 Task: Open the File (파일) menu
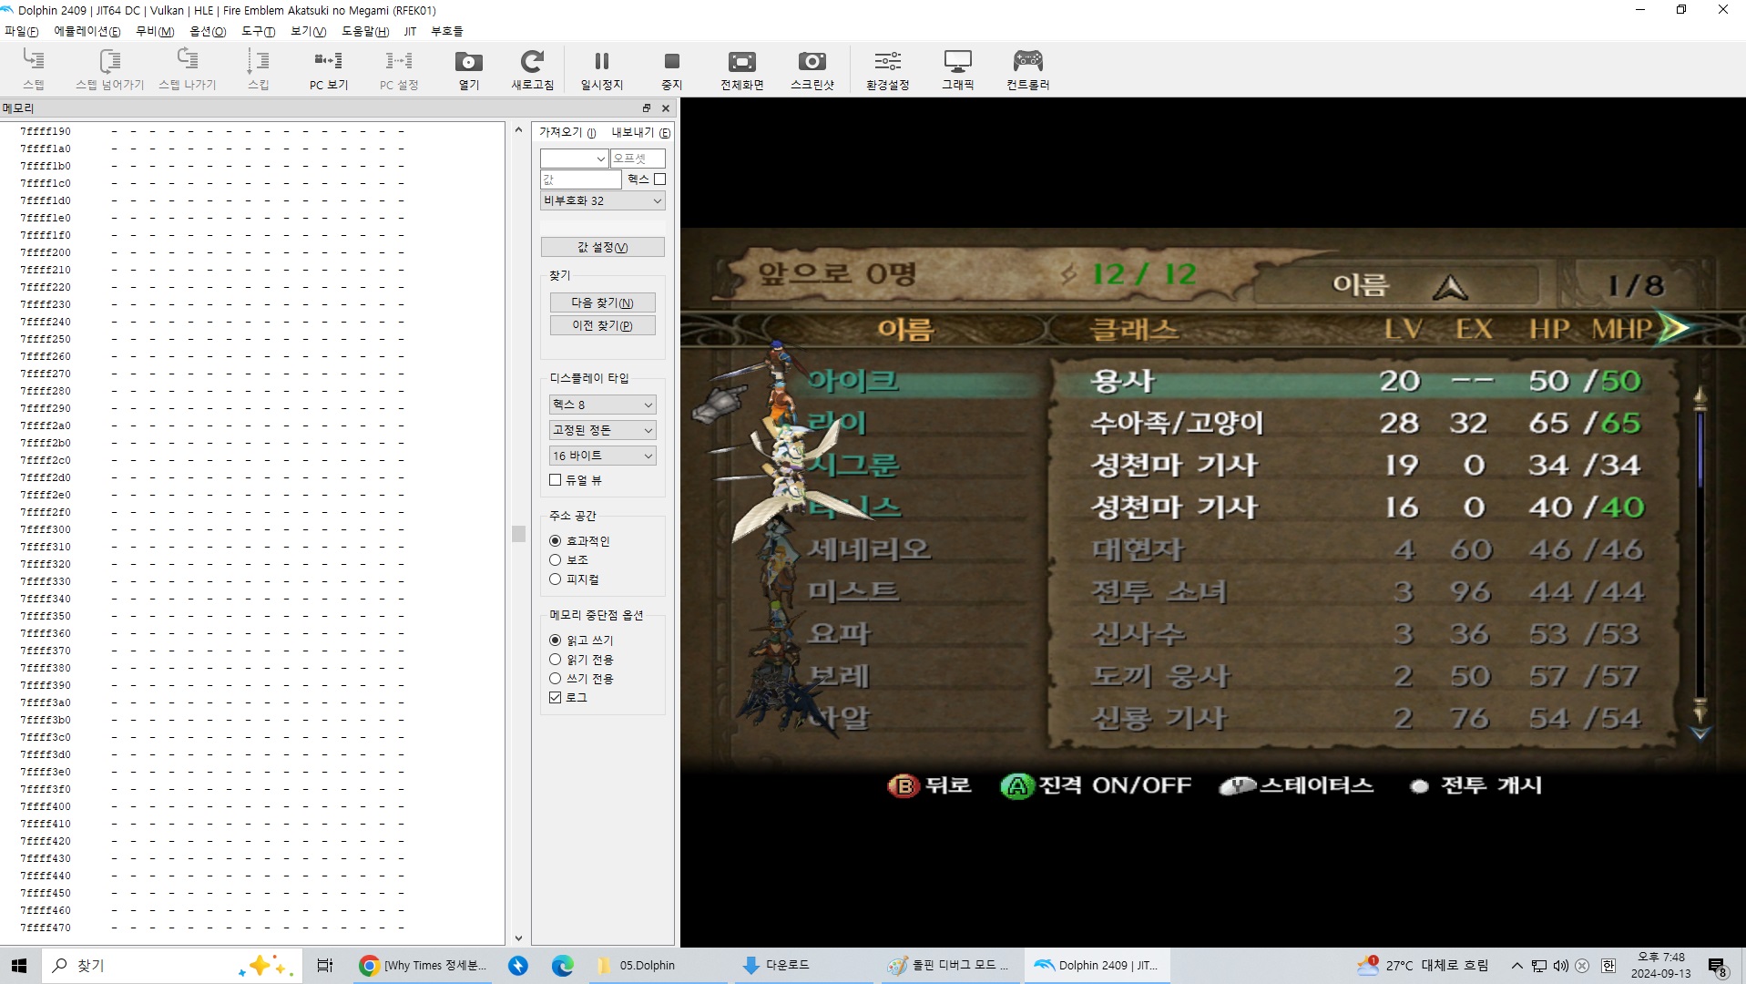pos(22,31)
